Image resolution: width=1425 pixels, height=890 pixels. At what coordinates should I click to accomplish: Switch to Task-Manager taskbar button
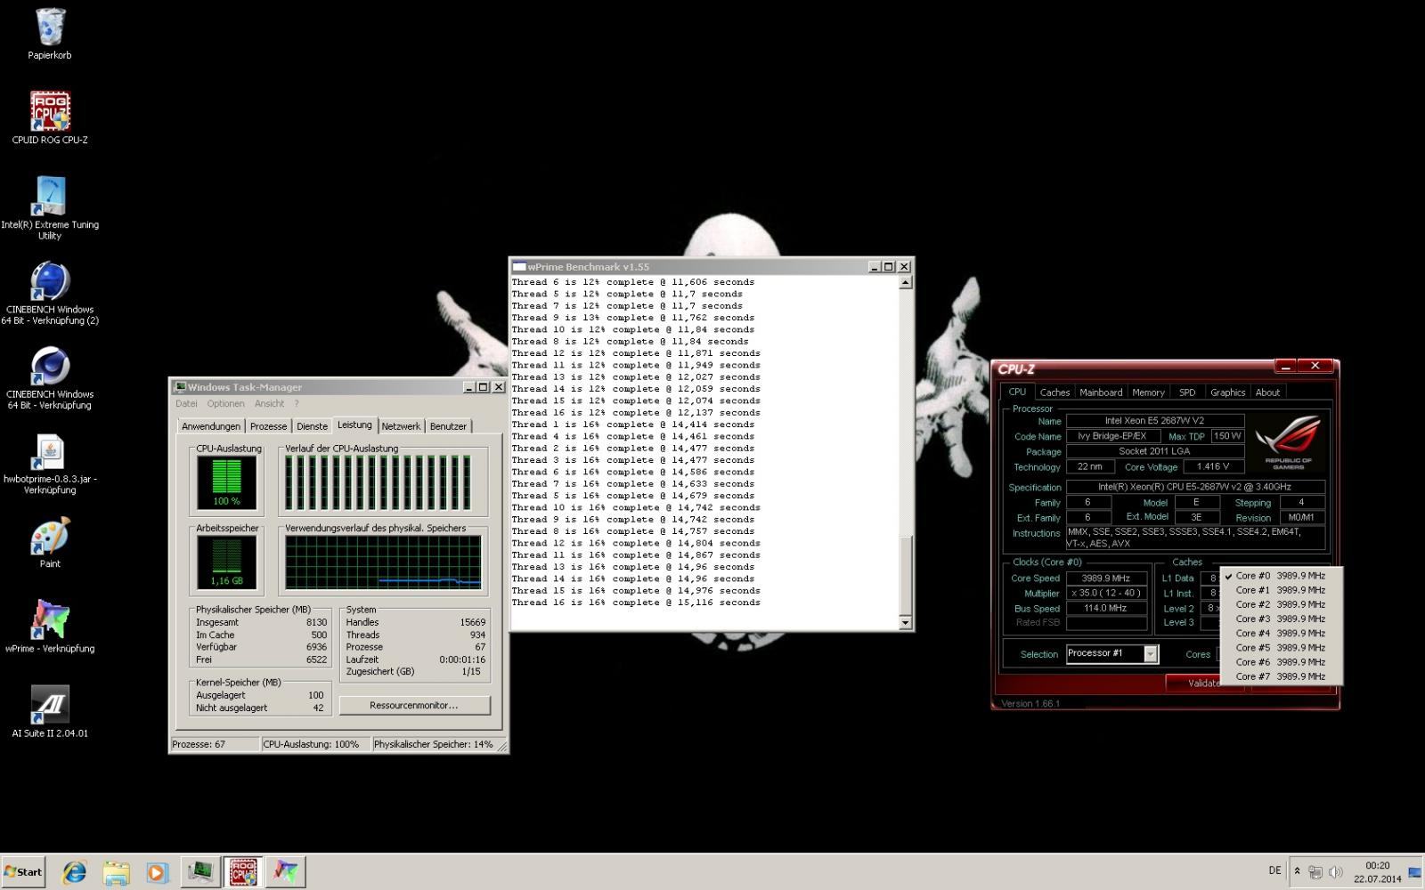[200, 872]
